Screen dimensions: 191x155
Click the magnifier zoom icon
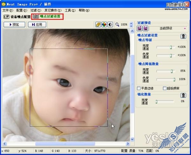click(x=117, y=25)
